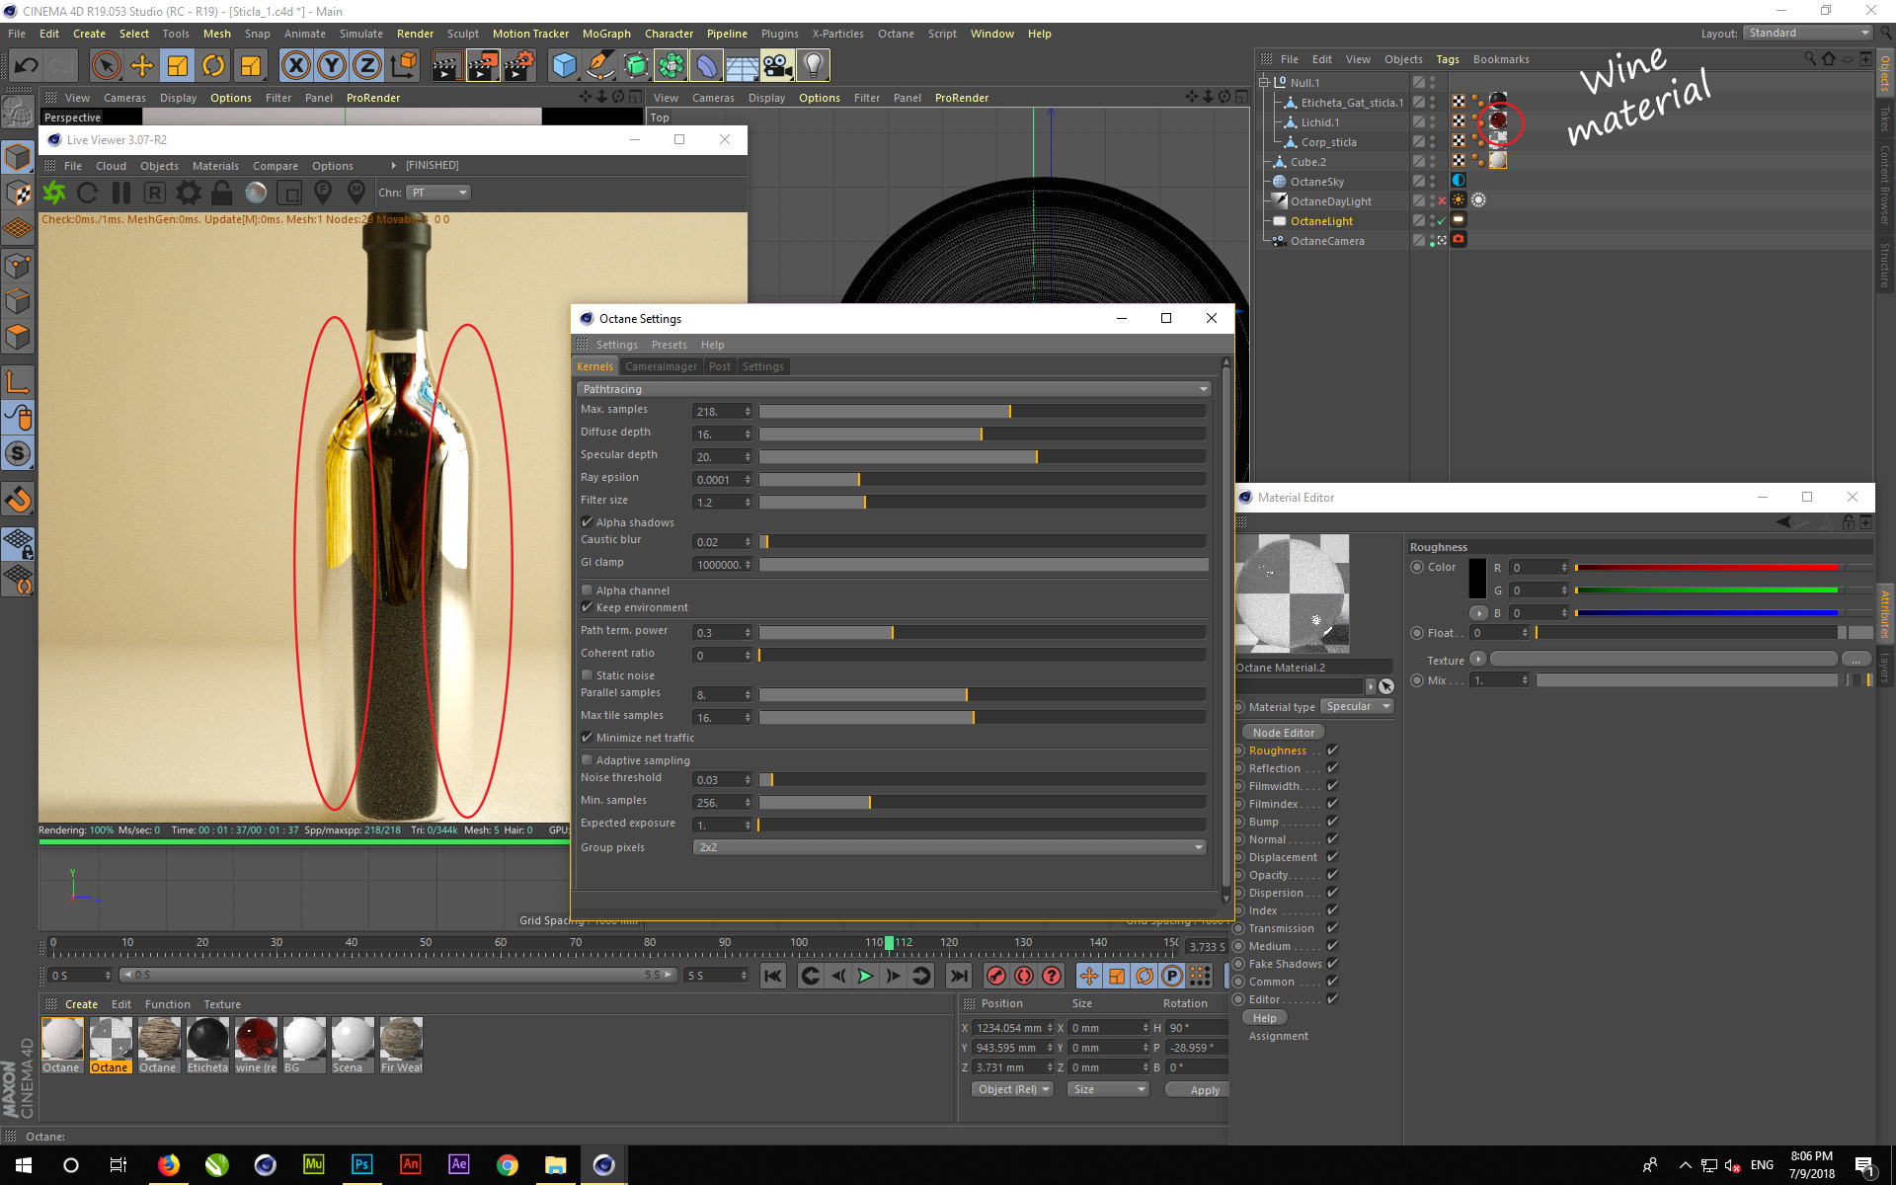Viewport: 1896px width, 1185px height.
Task: Click the Live Viewer lock resolution icon
Action: click(x=221, y=193)
